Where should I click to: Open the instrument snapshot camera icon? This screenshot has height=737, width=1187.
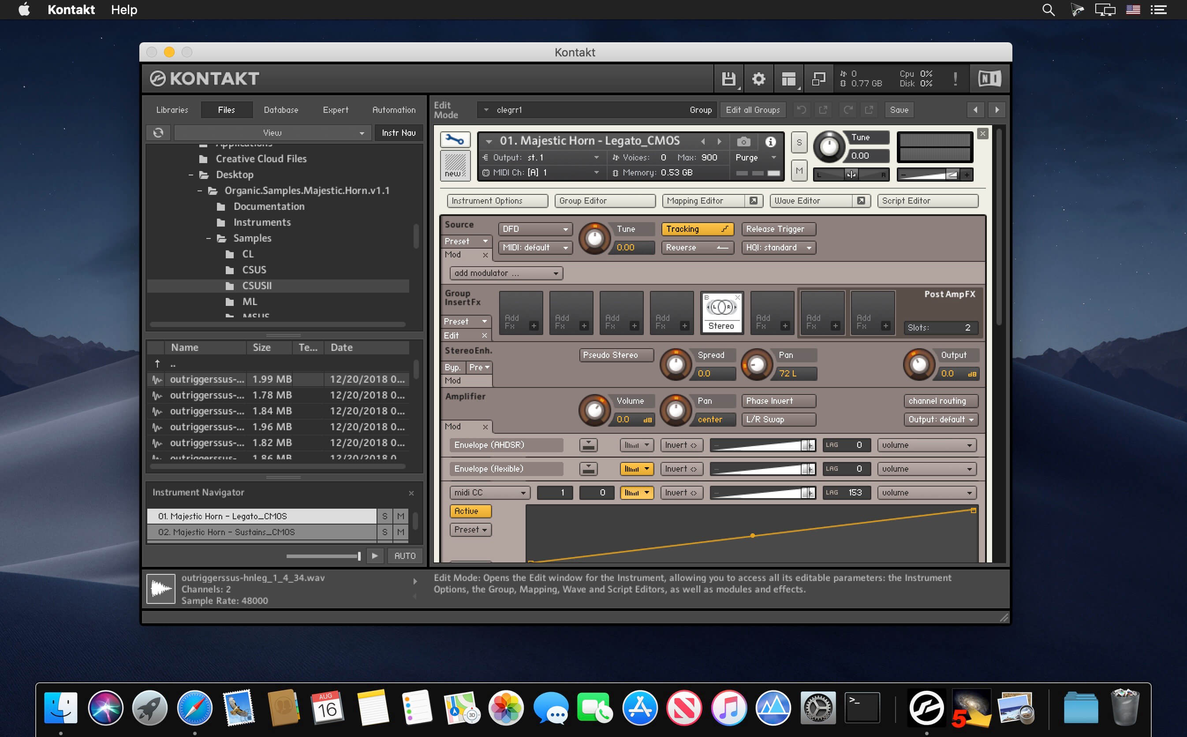click(743, 141)
